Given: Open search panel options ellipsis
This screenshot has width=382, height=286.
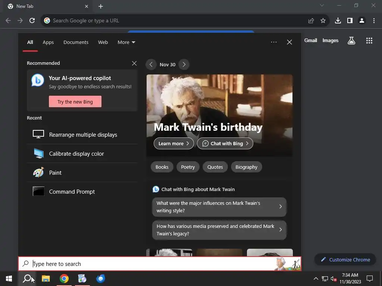Looking at the screenshot, I should tap(274, 42).
